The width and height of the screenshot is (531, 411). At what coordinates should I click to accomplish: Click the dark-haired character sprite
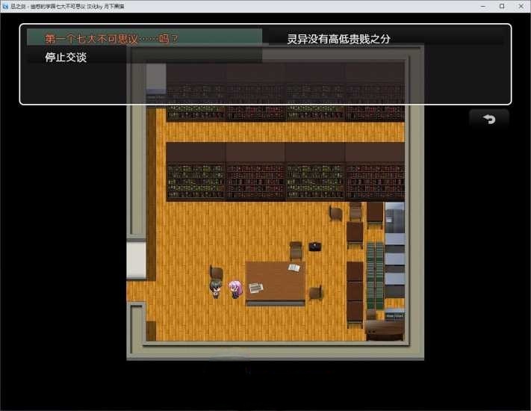point(216,288)
